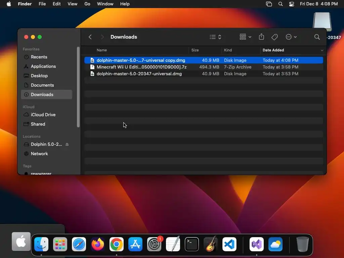Open Launchpad from the Dock
This screenshot has width=344, height=258.
60,244
